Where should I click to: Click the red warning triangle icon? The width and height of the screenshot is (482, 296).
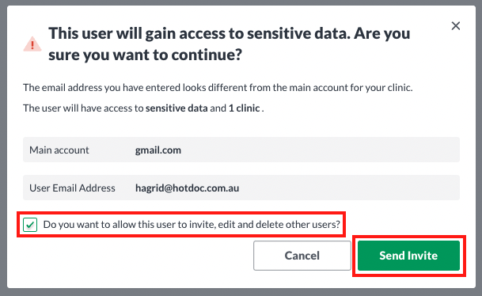click(x=32, y=44)
